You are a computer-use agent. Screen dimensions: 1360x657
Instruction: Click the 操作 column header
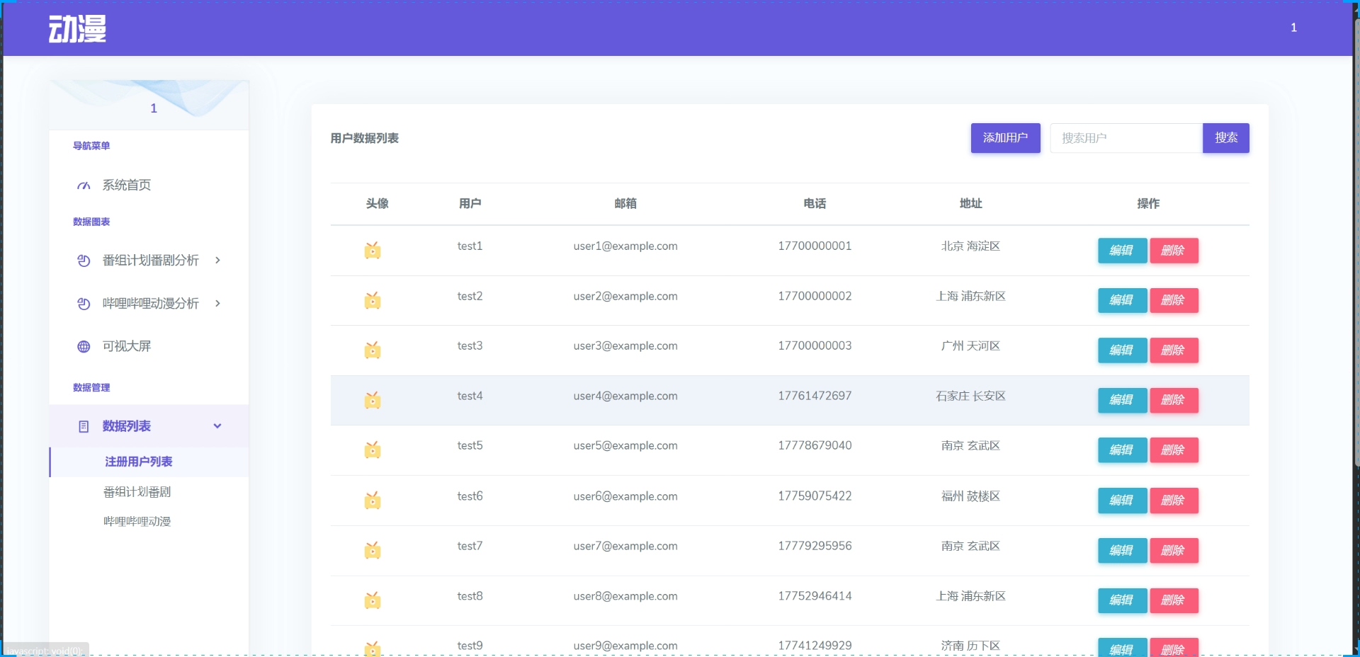(1148, 204)
